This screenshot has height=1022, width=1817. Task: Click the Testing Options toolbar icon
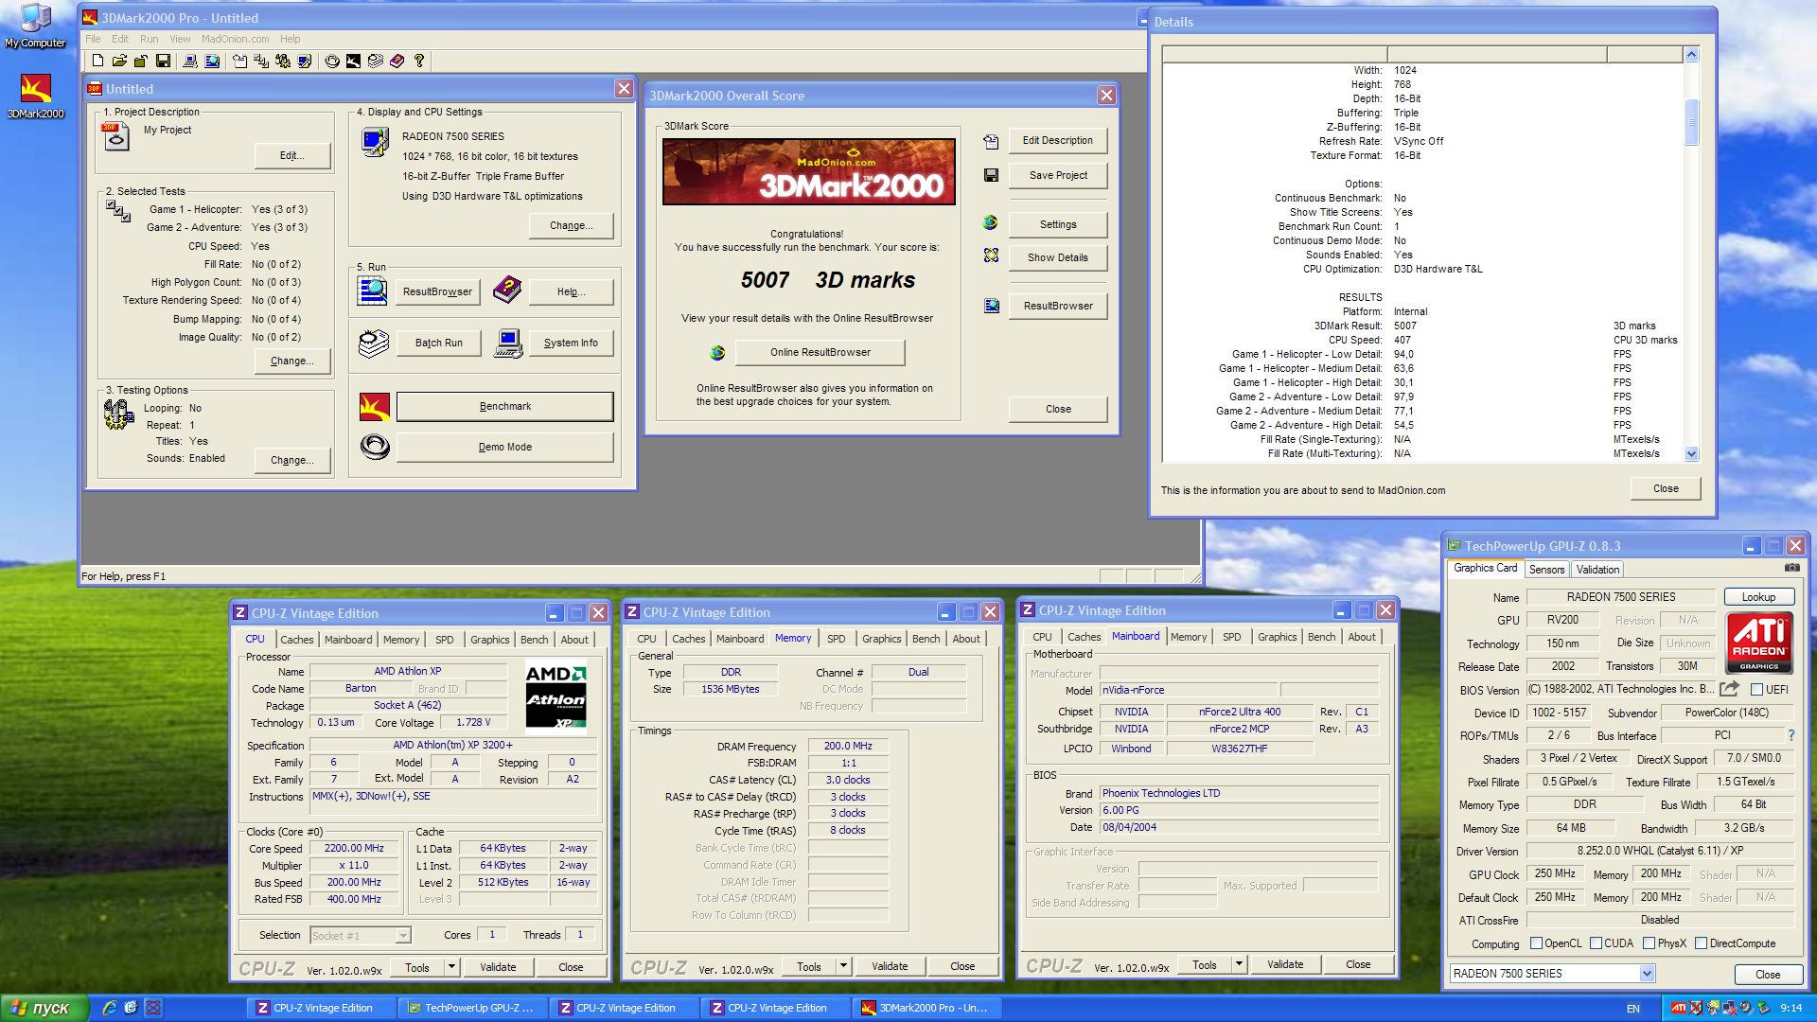click(283, 61)
